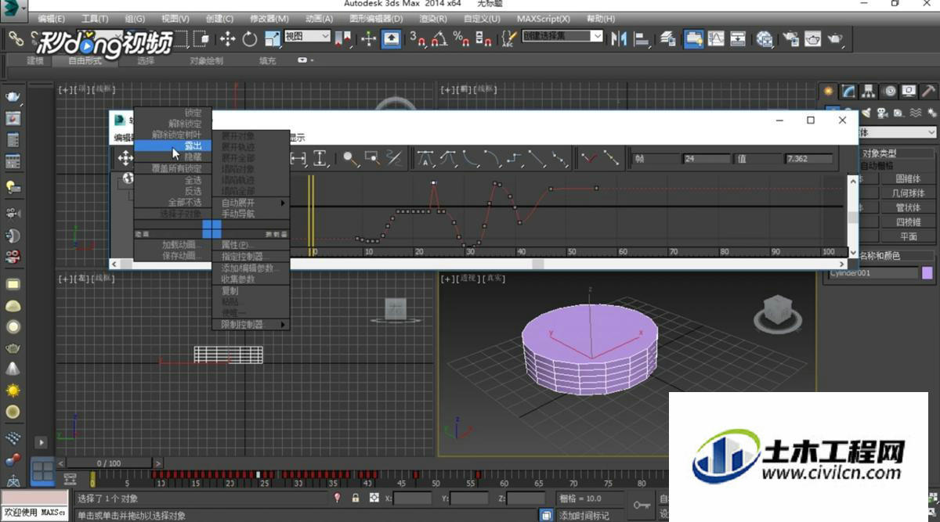This screenshot has width=940, height=522.
Task: Create a 圆锥体 primitive
Action: (x=908, y=178)
